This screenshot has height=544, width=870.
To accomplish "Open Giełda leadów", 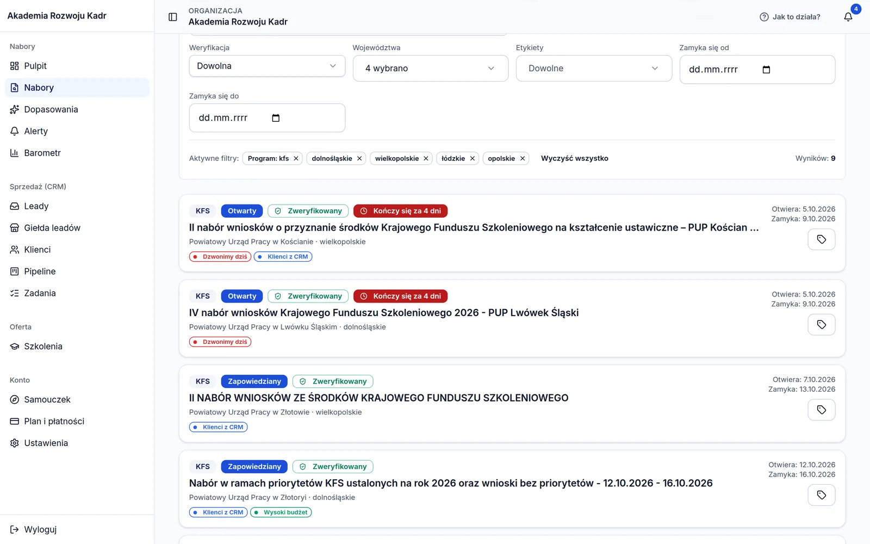I will click(77, 228).
